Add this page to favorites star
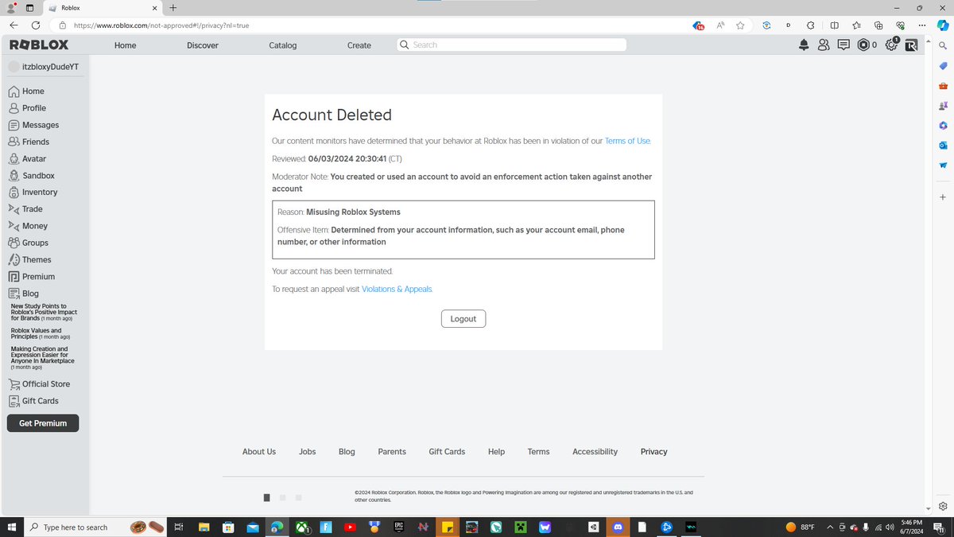The width and height of the screenshot is (954, 537). [740, 25]
